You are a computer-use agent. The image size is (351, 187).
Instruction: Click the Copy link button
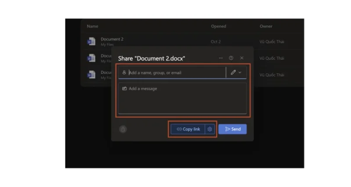188,129
